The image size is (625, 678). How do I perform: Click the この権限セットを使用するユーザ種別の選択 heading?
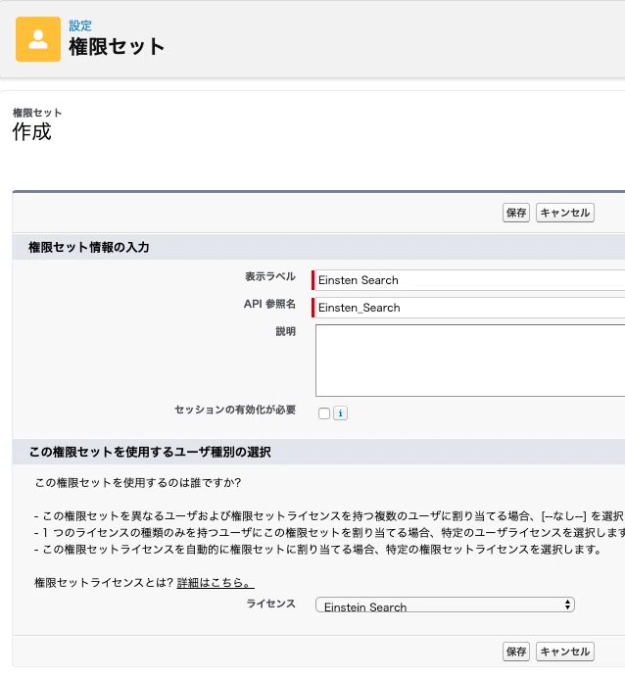tap(150, 453)
